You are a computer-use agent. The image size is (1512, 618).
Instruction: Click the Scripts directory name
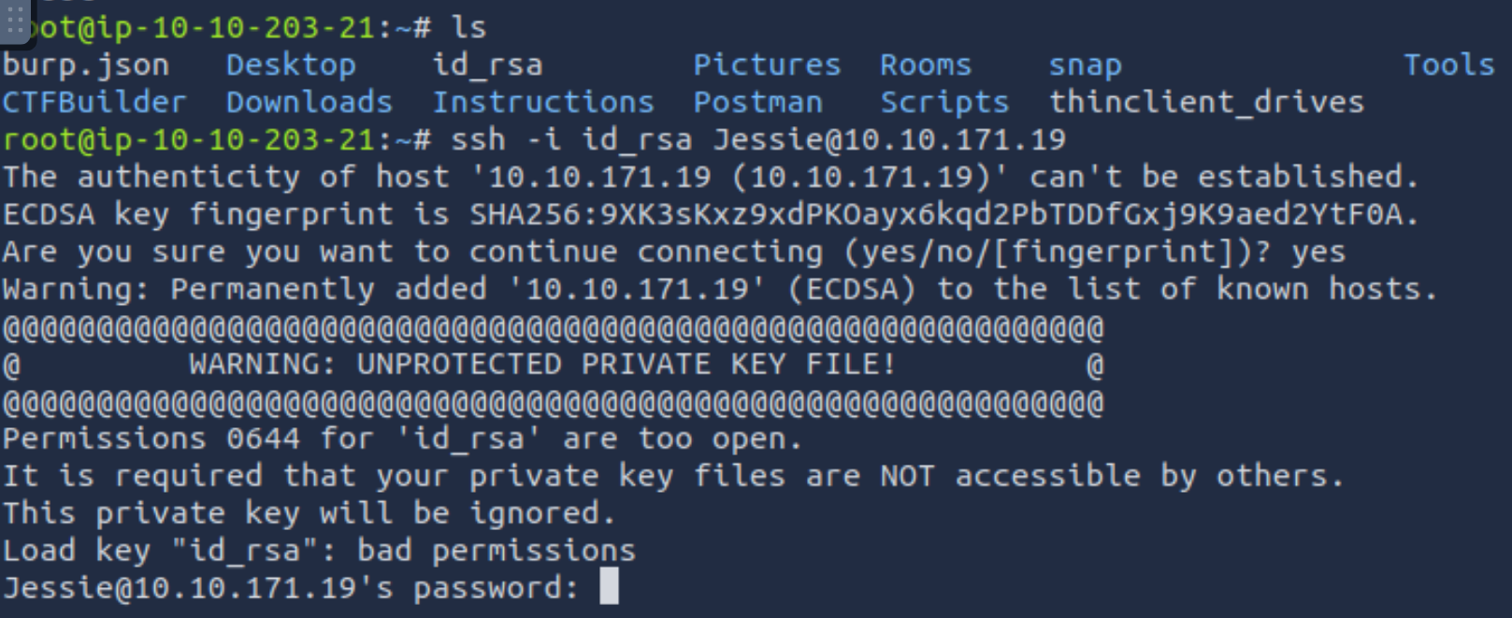click(x=944, y=102)
